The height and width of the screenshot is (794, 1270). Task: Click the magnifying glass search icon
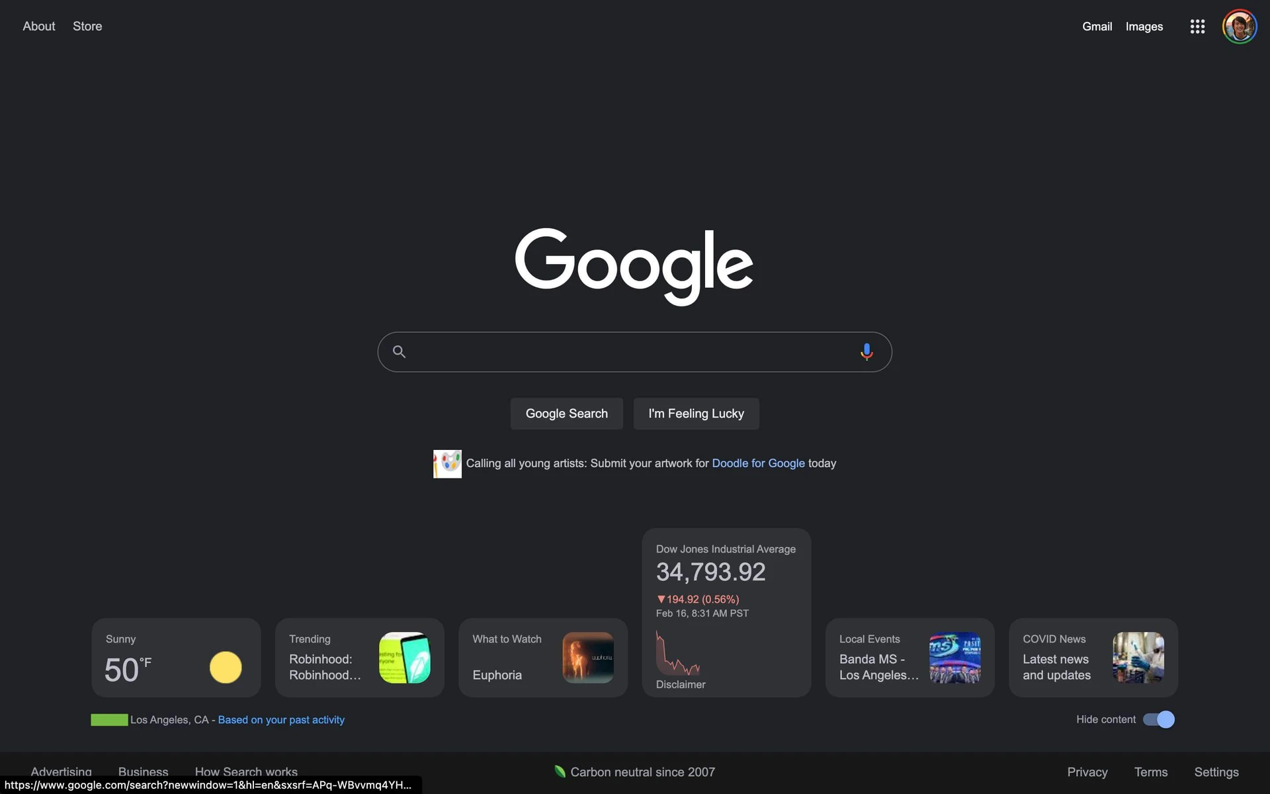[399, 351]
